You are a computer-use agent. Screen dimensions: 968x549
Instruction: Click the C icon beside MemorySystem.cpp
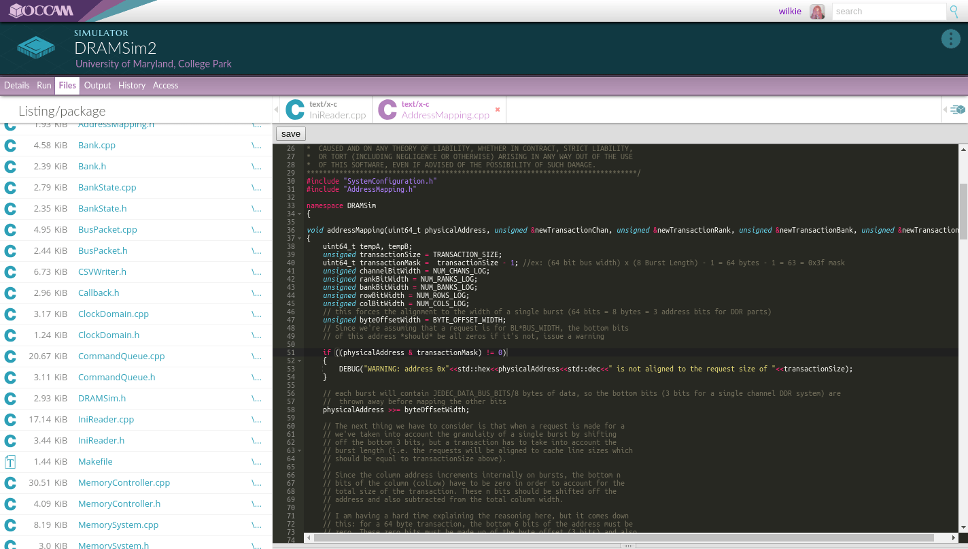[10, 525]
